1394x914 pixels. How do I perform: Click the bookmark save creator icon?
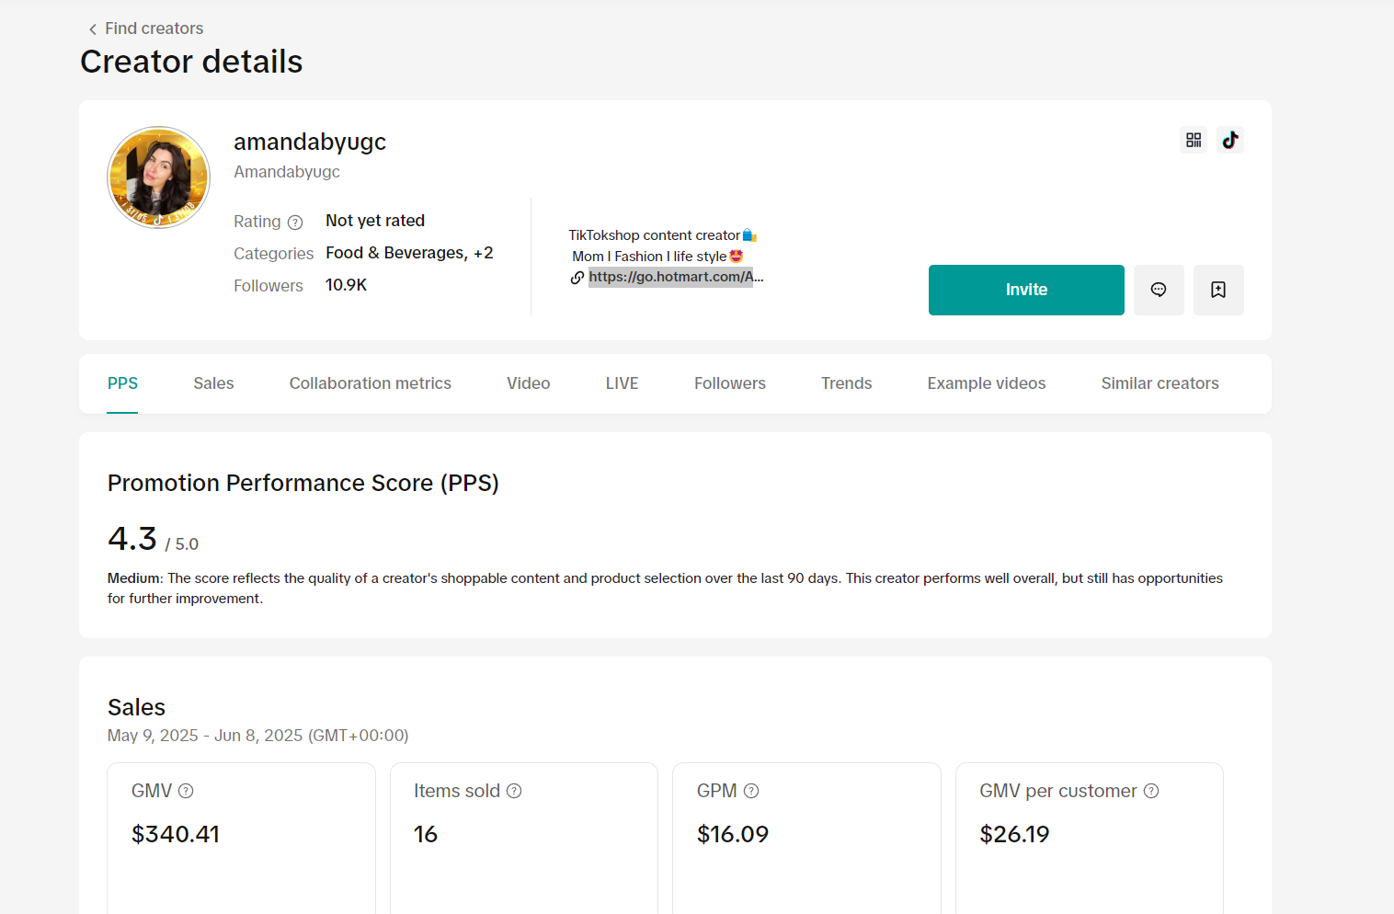coord(1218,290)
